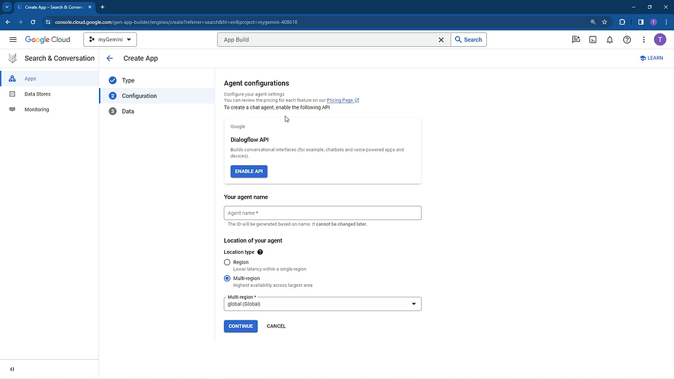This screenshot has height=379, width=674.
Task: Open browser extensions puzzle icon
Action: (x=622, y=22)
